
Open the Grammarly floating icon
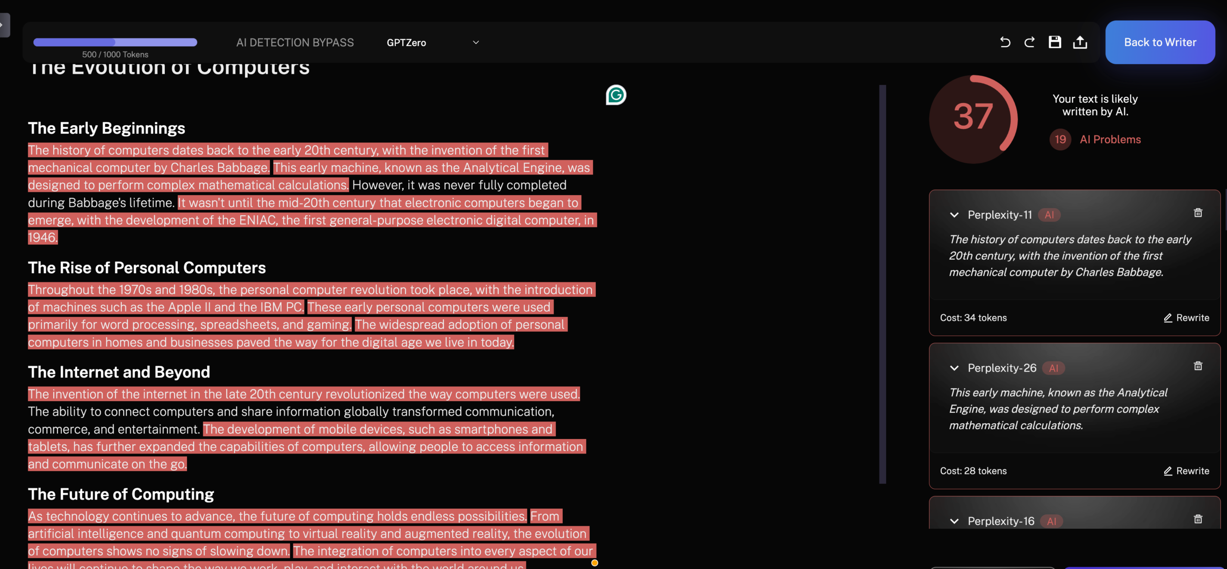point(616,95)
